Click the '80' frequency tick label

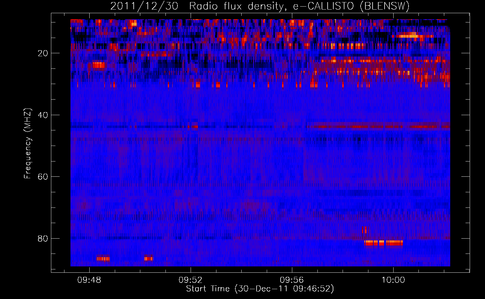(43, 239)
